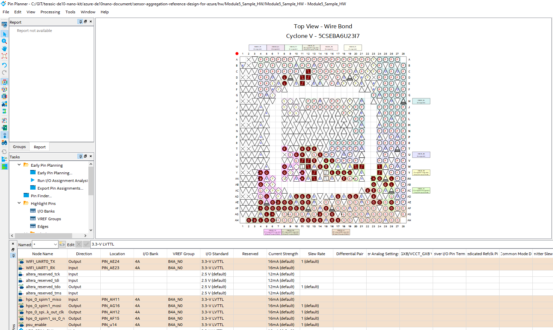Toggle the I/O banks display toolbar button
The width and height of the screenshot is (553, 330).
coord(4,82)
